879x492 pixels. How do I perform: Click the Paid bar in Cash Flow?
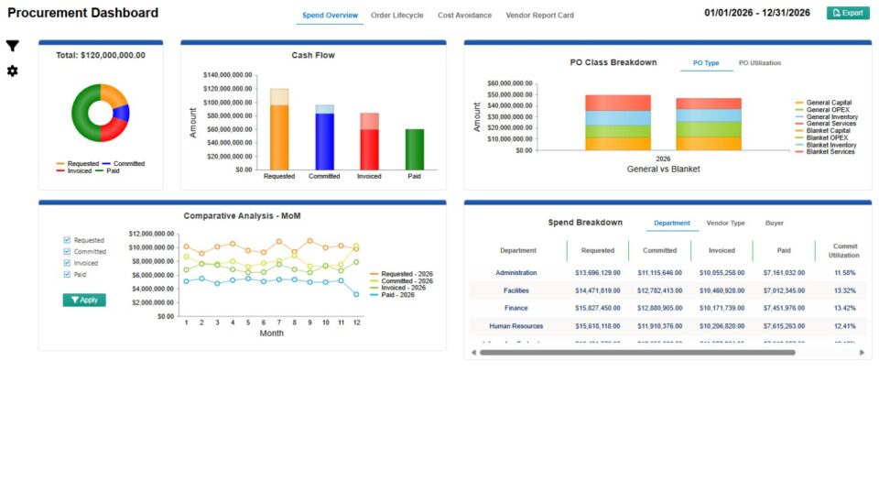click(415, 149)
